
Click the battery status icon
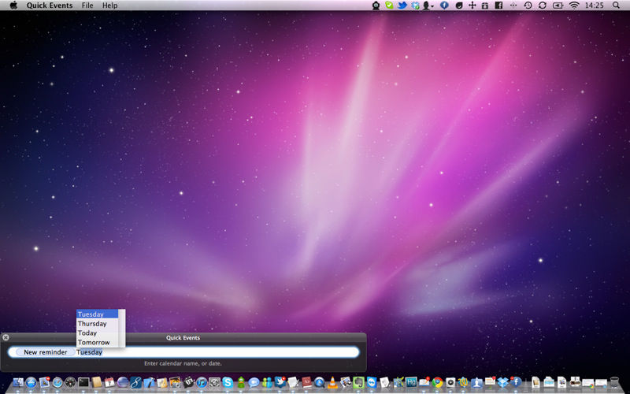pyautogui.click(x=558, y=6)
